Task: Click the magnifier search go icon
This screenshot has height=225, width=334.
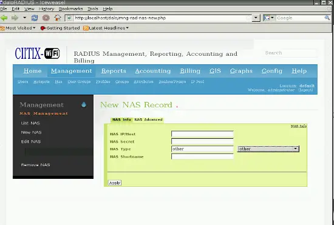Action: (x=327, y=18)
